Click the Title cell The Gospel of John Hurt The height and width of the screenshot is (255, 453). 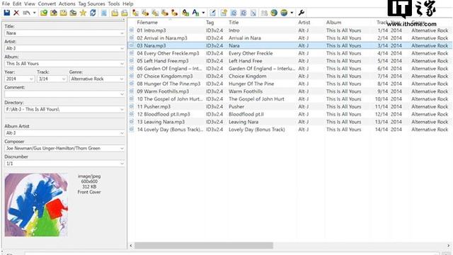click(256, 99)
